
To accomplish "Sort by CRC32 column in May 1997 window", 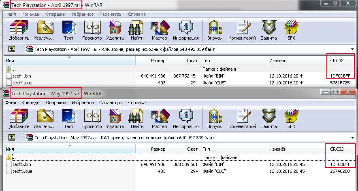I will click(342, 149).
